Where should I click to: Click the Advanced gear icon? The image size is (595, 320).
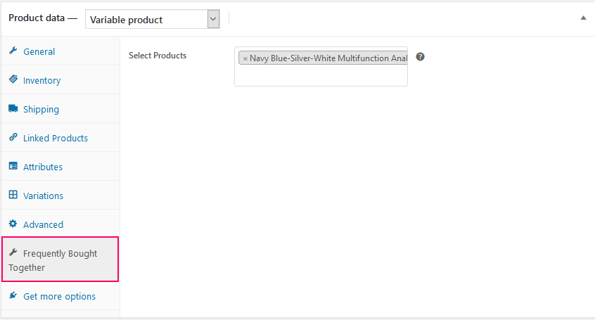[13, 224]
